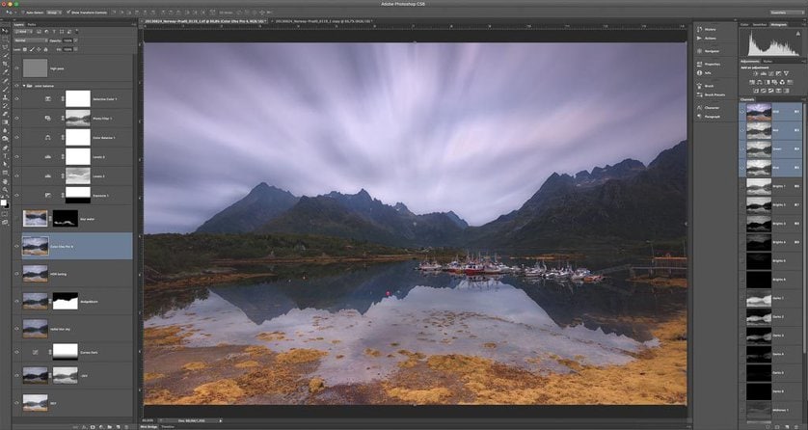Screen dimensions: 808x430
Task: Click the foreground color swatch
Action: (4, 202)
